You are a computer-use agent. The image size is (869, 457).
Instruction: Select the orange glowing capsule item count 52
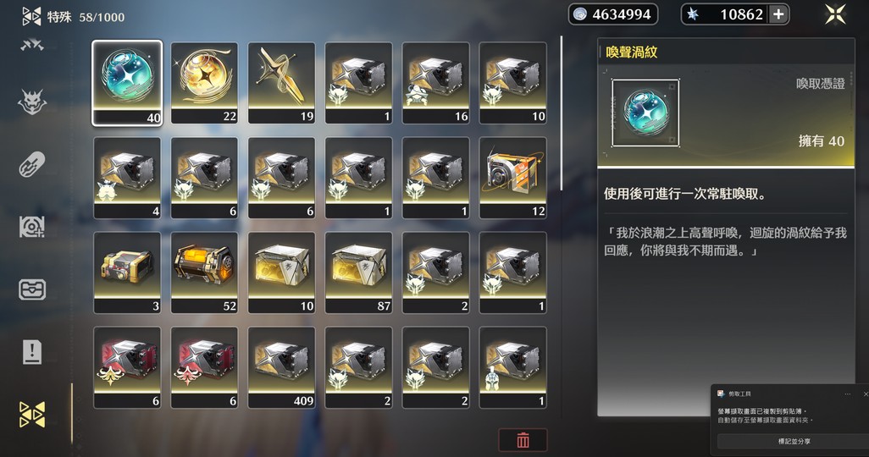pyautogui.click(x=204, y=273)
